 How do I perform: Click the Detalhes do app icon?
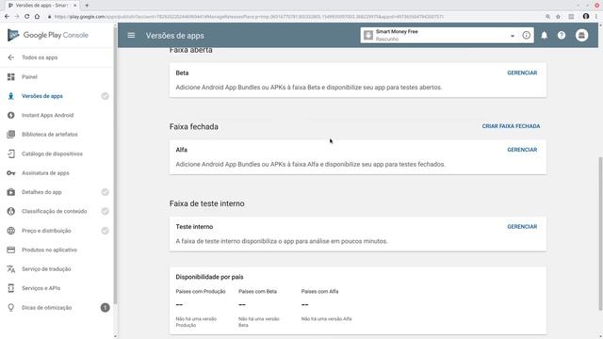[10, 192]
